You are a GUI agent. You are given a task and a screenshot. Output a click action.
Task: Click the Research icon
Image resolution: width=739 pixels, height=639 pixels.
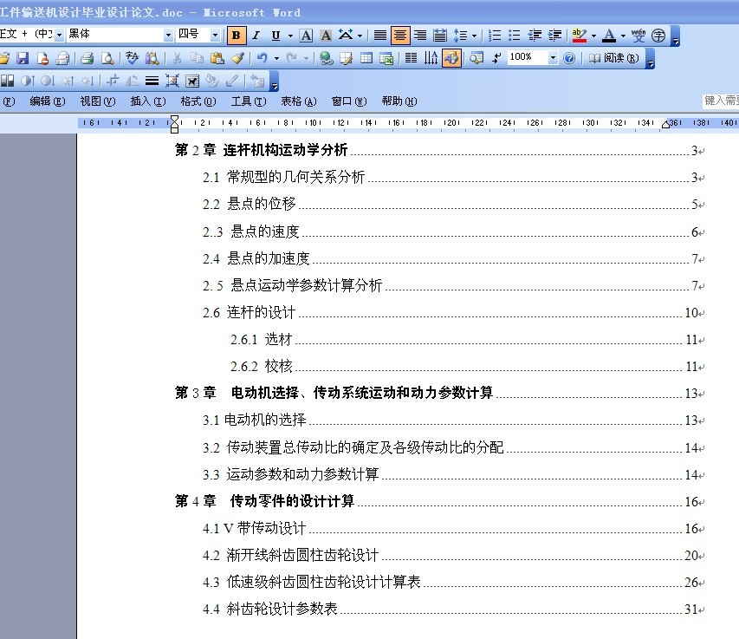[152, 58]
